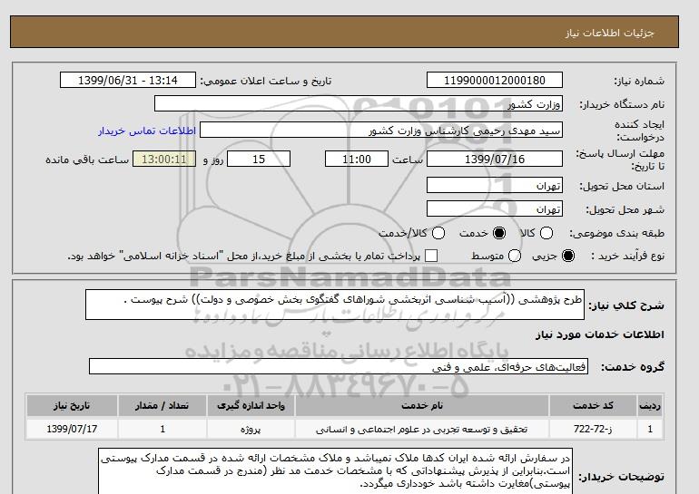Tick the اسناد خزانه اسلامی payment checkbox

(x=431, y=256)
